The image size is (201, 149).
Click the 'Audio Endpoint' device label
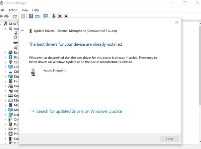click(x=55, y=70)
